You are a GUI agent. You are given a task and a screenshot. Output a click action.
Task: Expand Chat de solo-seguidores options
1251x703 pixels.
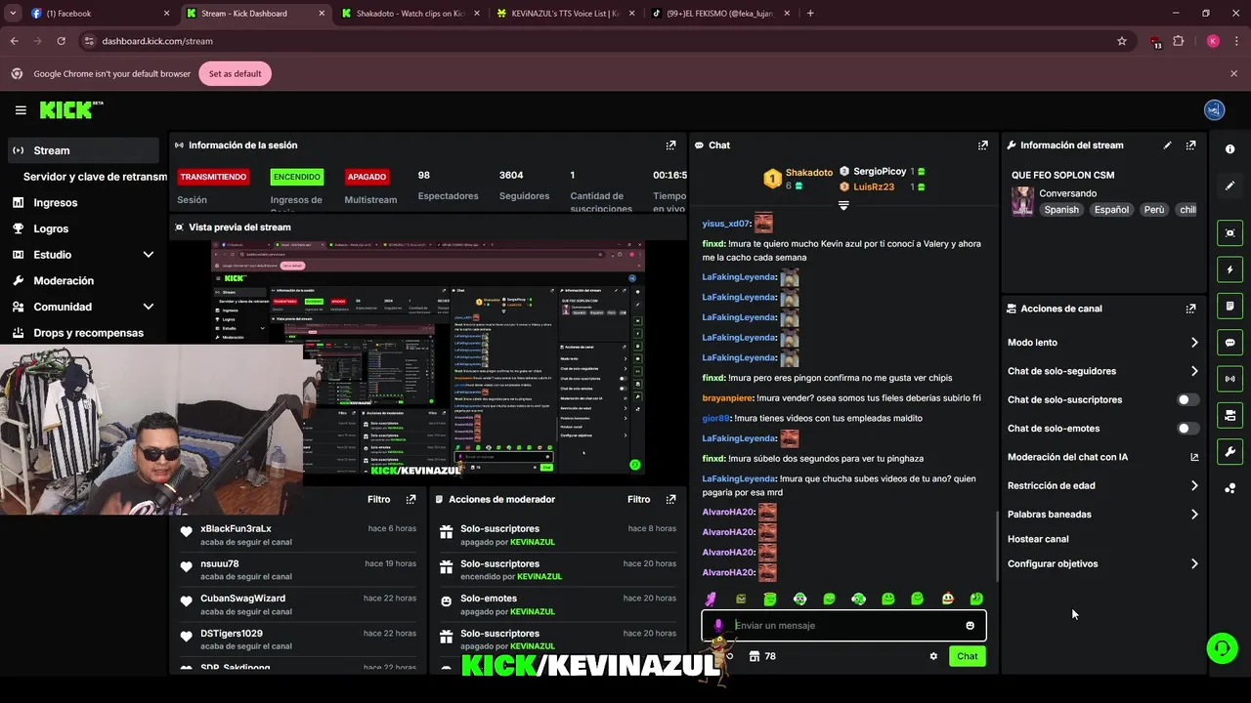coord(1194,371)
